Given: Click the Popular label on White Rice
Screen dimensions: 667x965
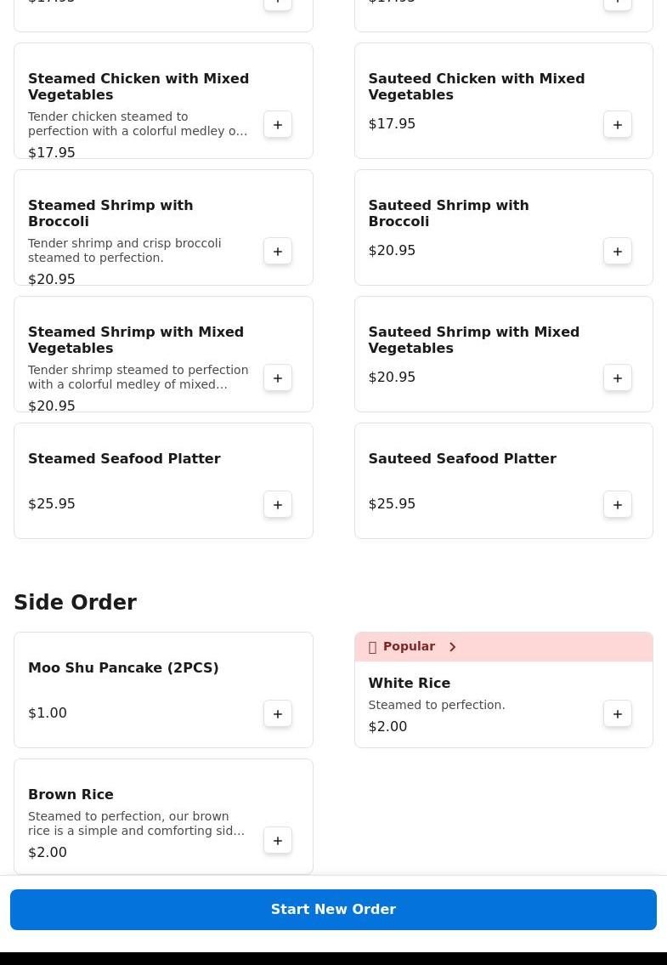Looking at the screenshot, I should point(409,647).
